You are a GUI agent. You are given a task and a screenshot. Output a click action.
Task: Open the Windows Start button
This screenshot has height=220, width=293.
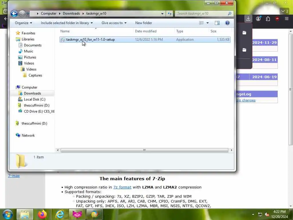(7, 214)
